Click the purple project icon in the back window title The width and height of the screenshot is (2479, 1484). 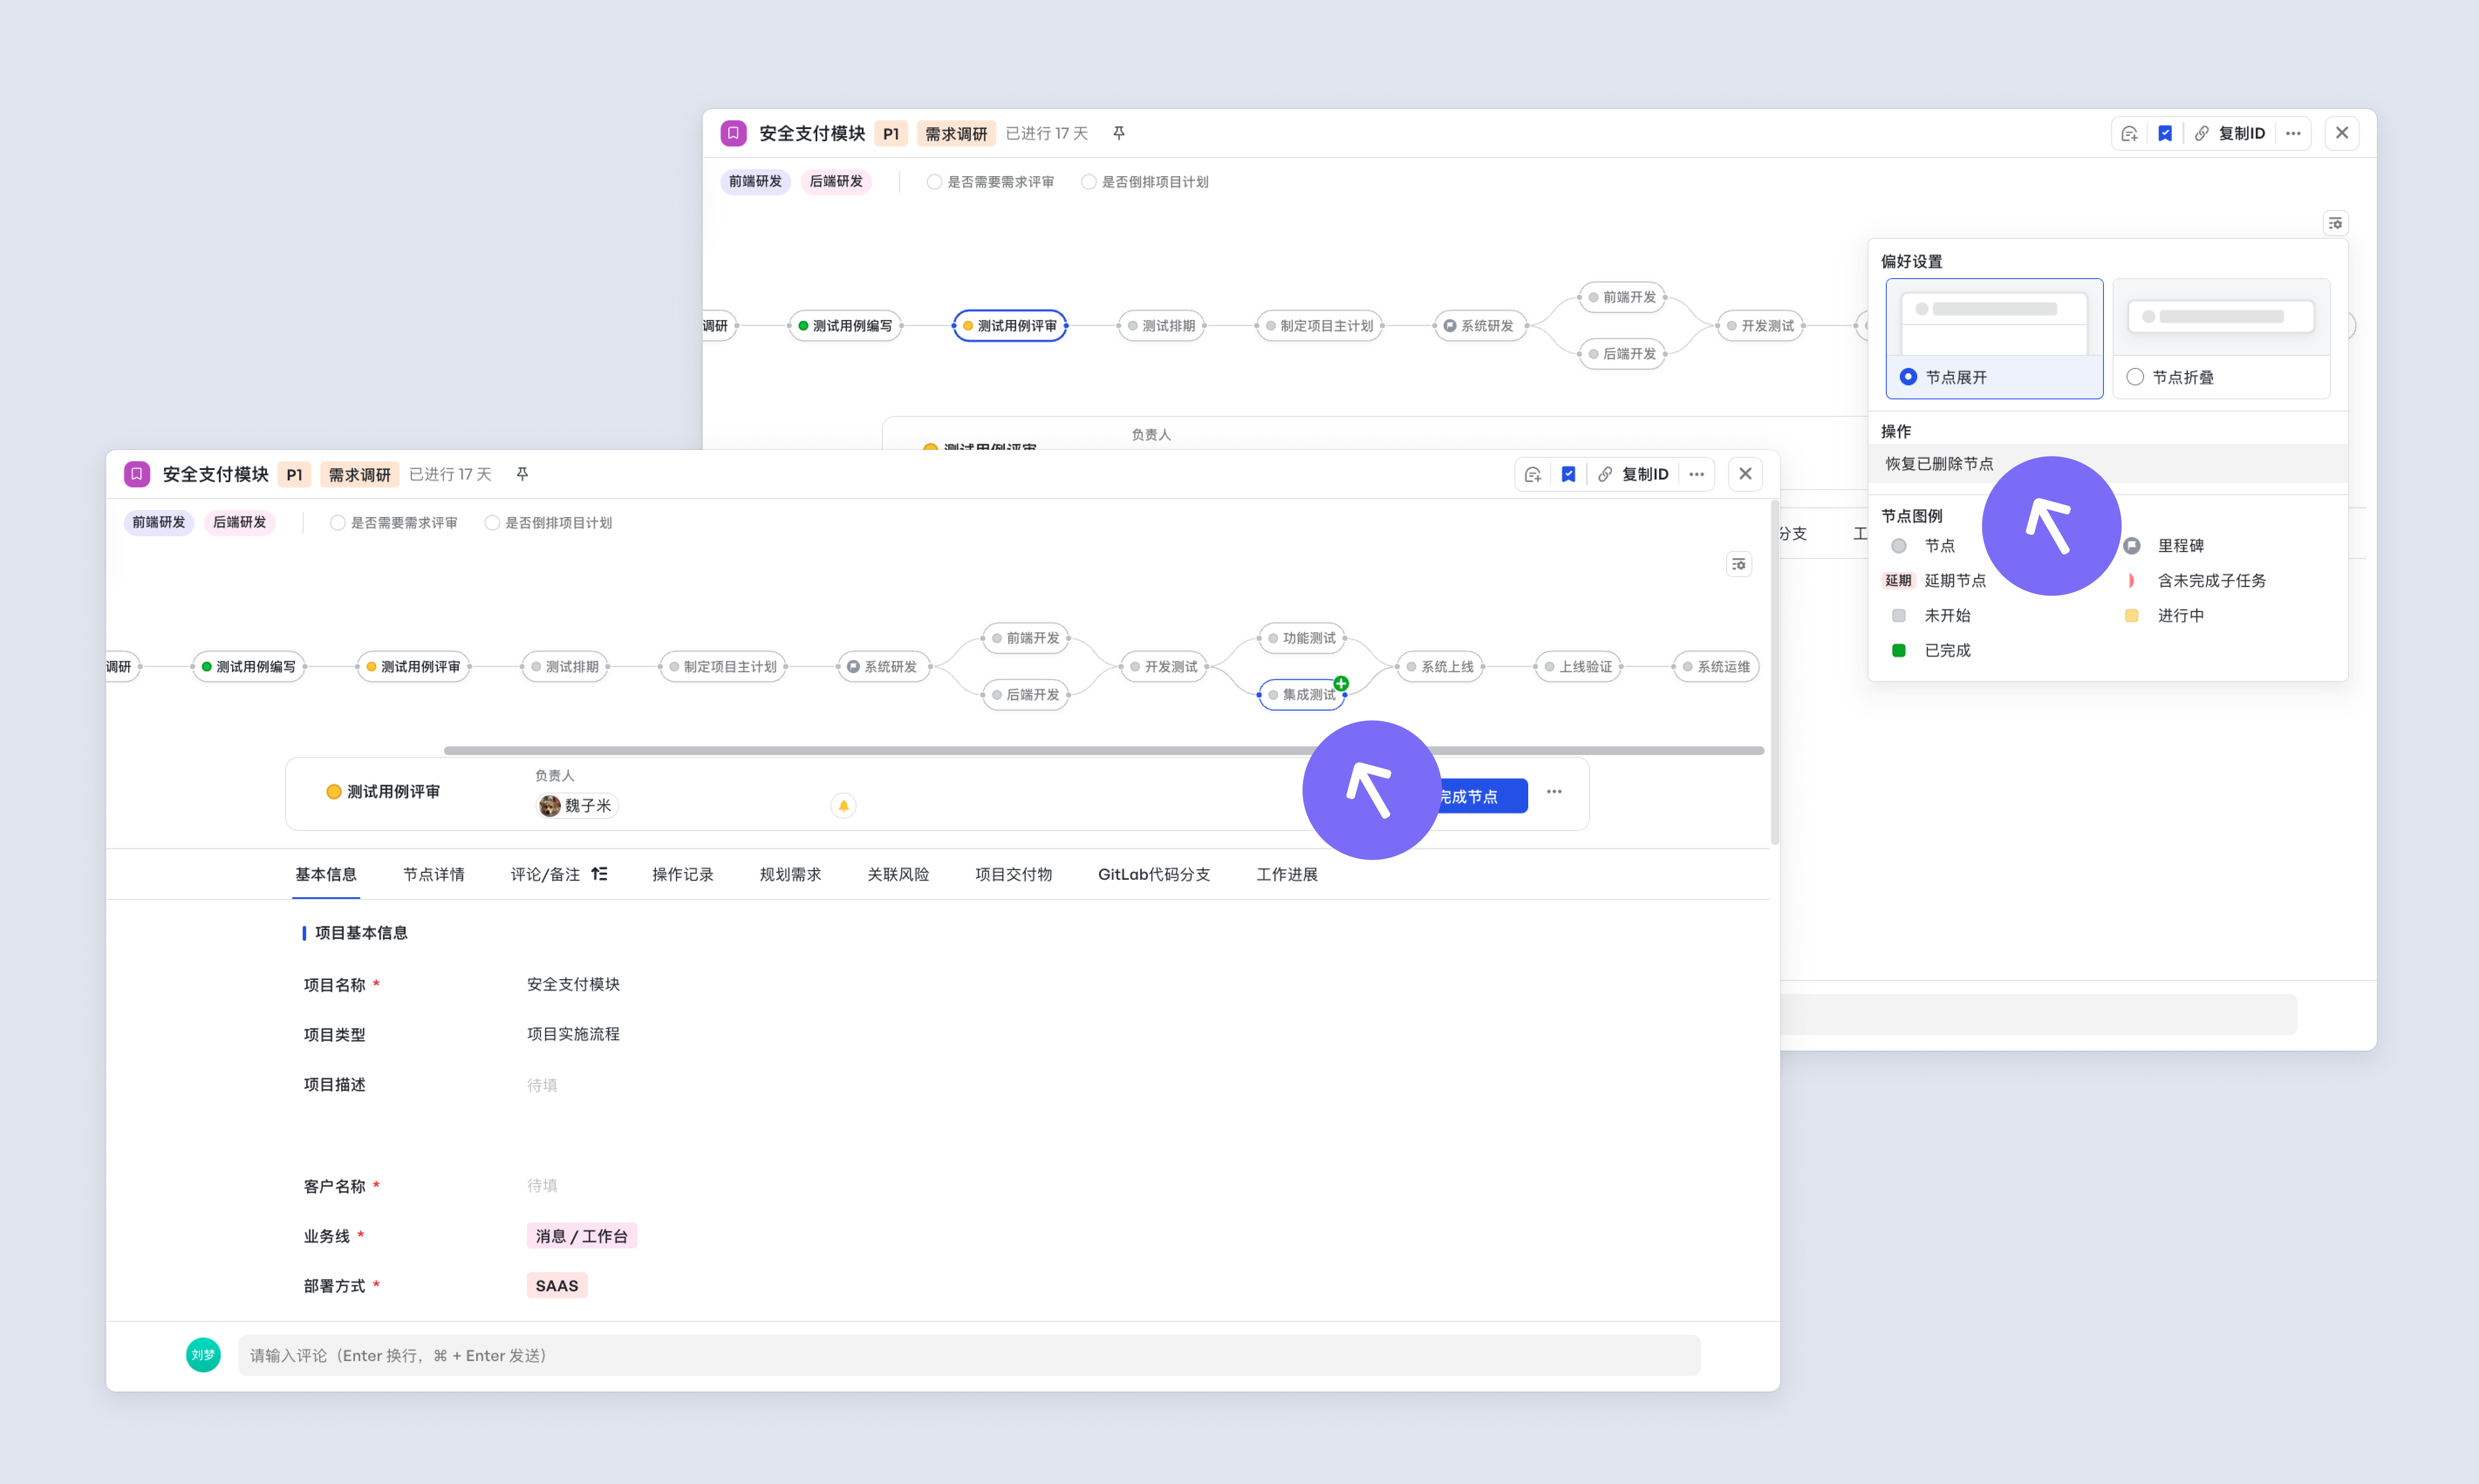pyautogui.click(x=733, y=133)
